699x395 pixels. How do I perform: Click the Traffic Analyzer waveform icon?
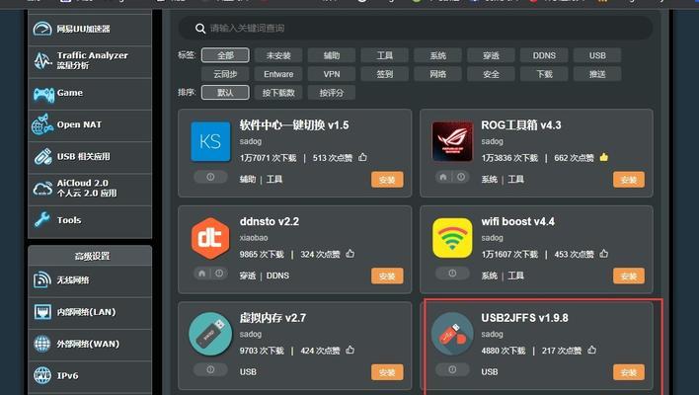[x=42, y=60]
